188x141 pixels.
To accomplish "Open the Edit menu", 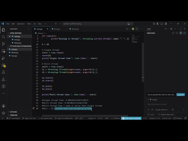I will (x=13, y=24).
